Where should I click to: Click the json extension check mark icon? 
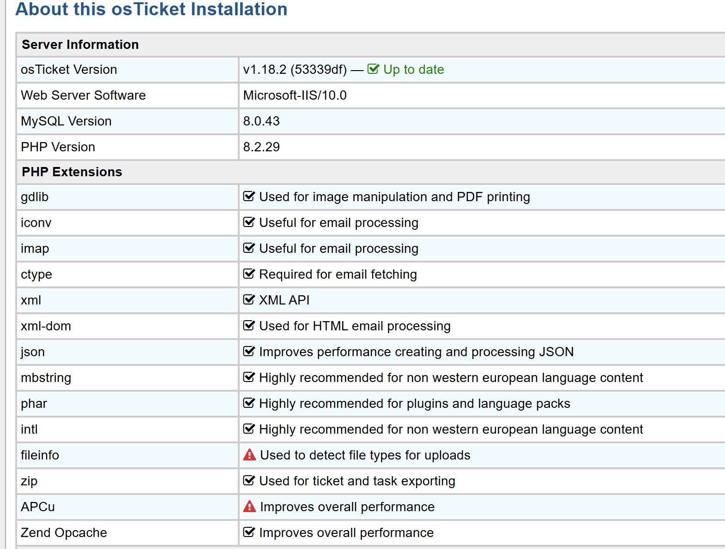pyautogui.click(x=249, y=352)
